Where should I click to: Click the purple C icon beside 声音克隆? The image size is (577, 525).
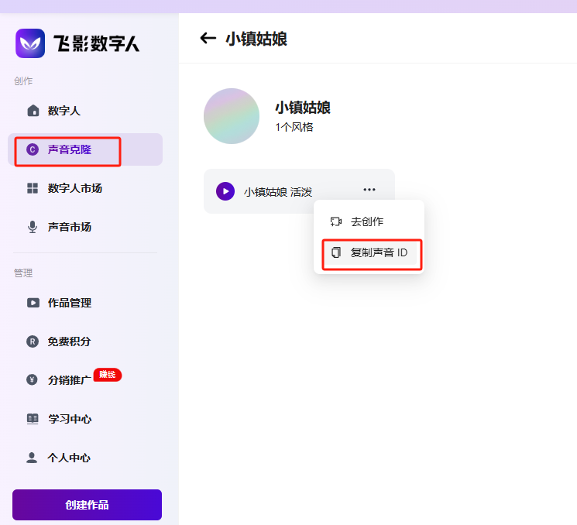pyautogui.click(x=33, y=149)
